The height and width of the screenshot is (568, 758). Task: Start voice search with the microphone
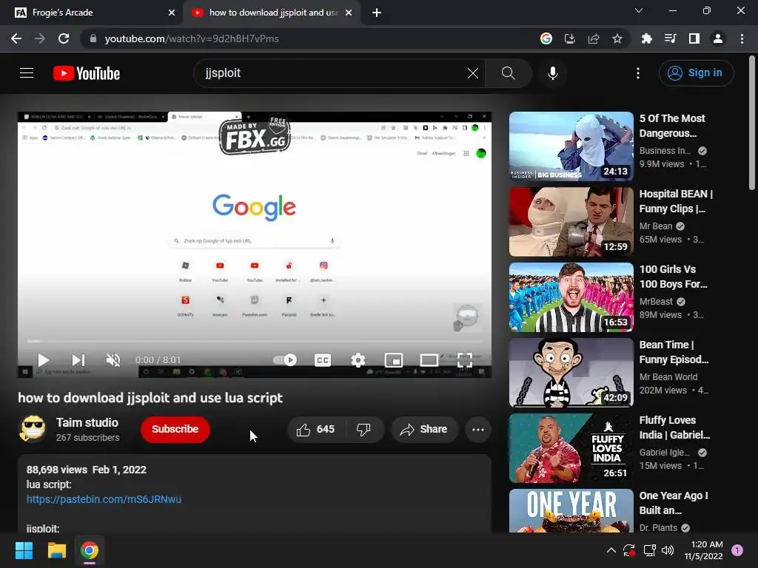[x=552, y=73]
